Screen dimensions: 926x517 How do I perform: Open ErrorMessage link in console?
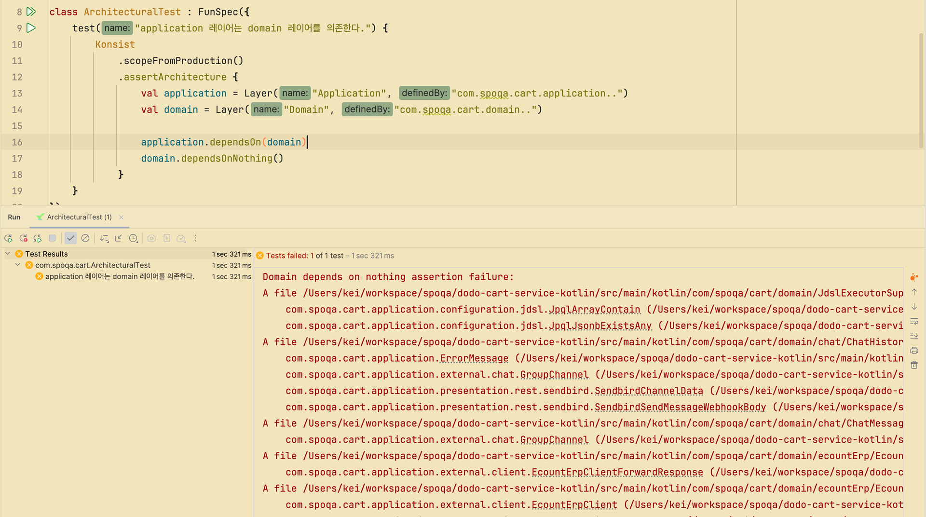click(474, 358)
